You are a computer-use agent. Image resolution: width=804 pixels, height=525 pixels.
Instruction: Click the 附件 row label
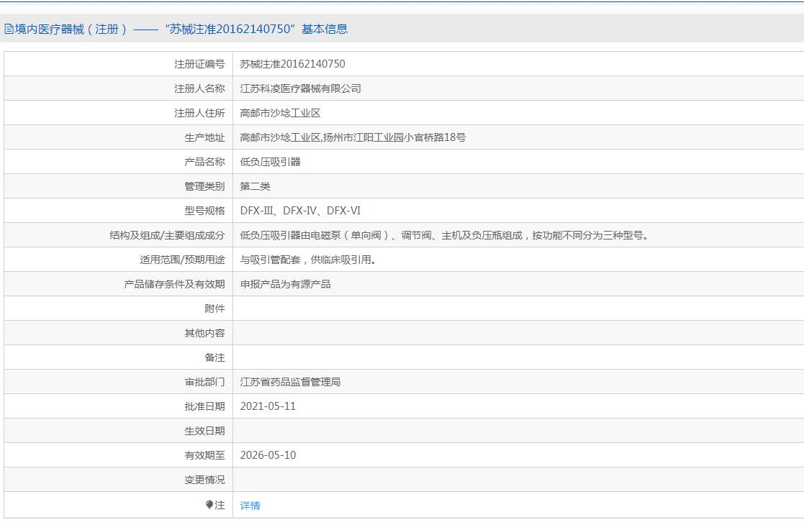pyautogui.click(x=214, y=309)
